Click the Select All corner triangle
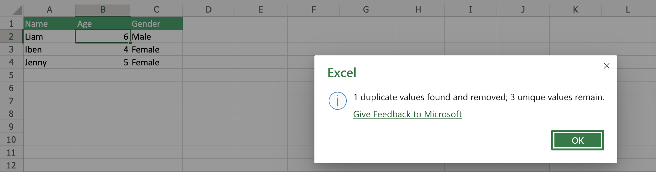Image resolution: width=656 pixels, height=172 pixels. (17, 11)
